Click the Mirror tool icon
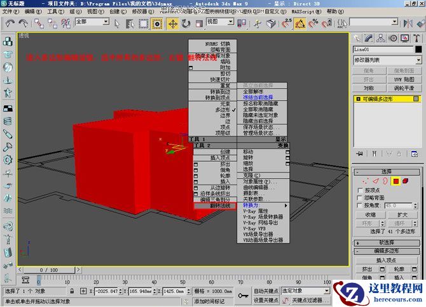 (x=408, y=23)
